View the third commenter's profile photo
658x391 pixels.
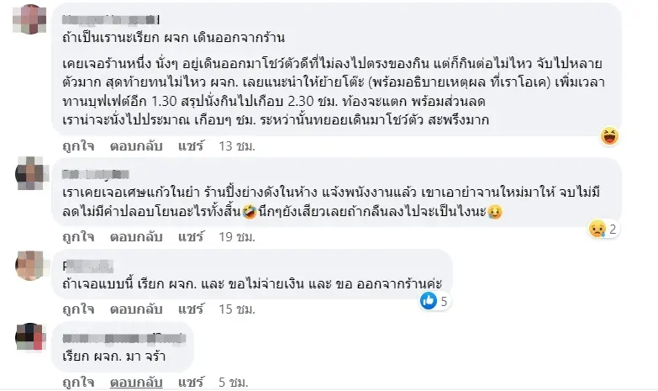pyautogui.click(x=31, y=265)
